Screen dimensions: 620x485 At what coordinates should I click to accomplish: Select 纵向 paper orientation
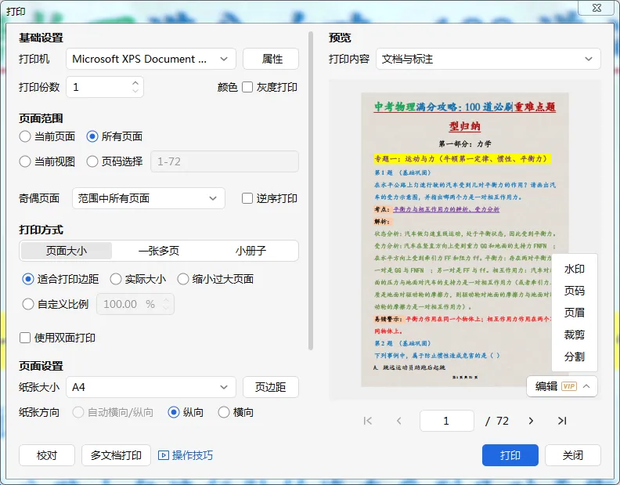pyautogui.click(x=174, y=413)
